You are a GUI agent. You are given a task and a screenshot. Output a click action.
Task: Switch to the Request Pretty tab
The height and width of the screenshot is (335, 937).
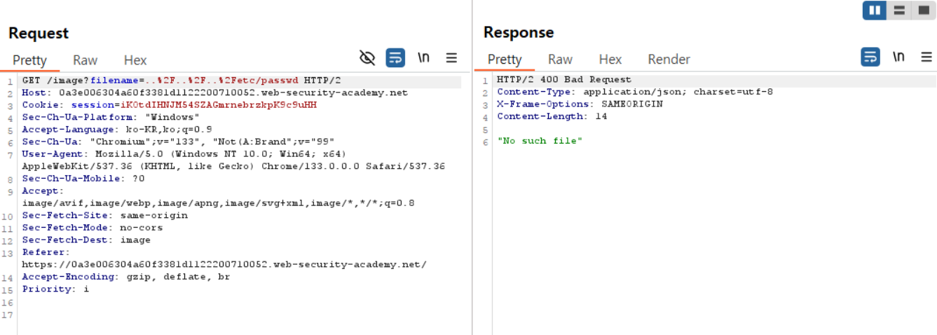point(29,60)
